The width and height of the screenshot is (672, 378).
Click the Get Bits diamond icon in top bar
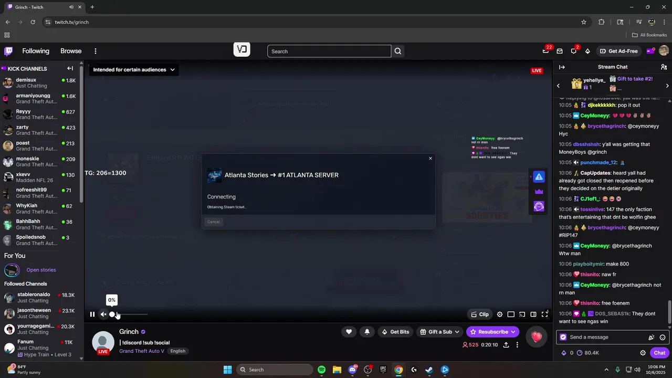coord(587,51)
